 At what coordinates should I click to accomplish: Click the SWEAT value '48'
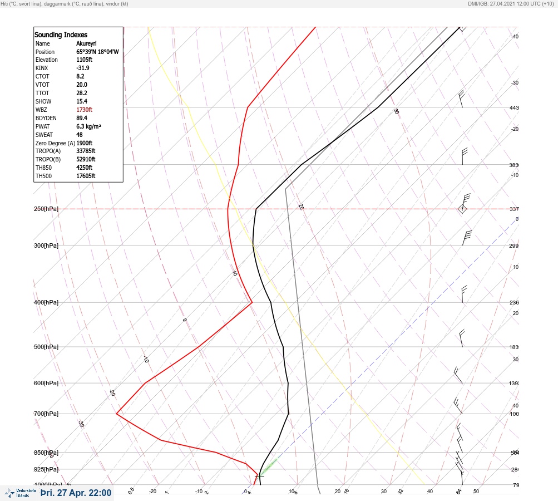click(80, 135)
